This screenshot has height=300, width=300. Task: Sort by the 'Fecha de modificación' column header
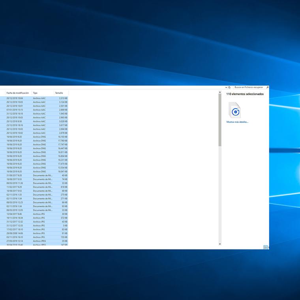point(17,93)
